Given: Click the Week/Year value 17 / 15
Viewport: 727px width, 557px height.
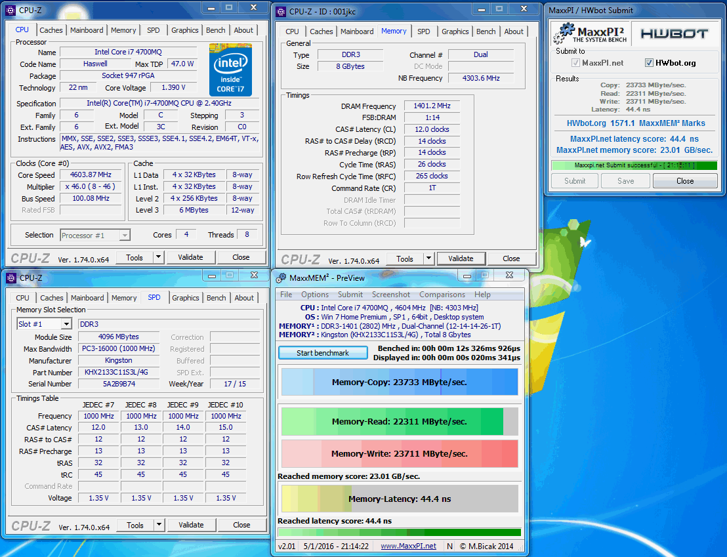Looking at the screenshot, I should (235, 384).
